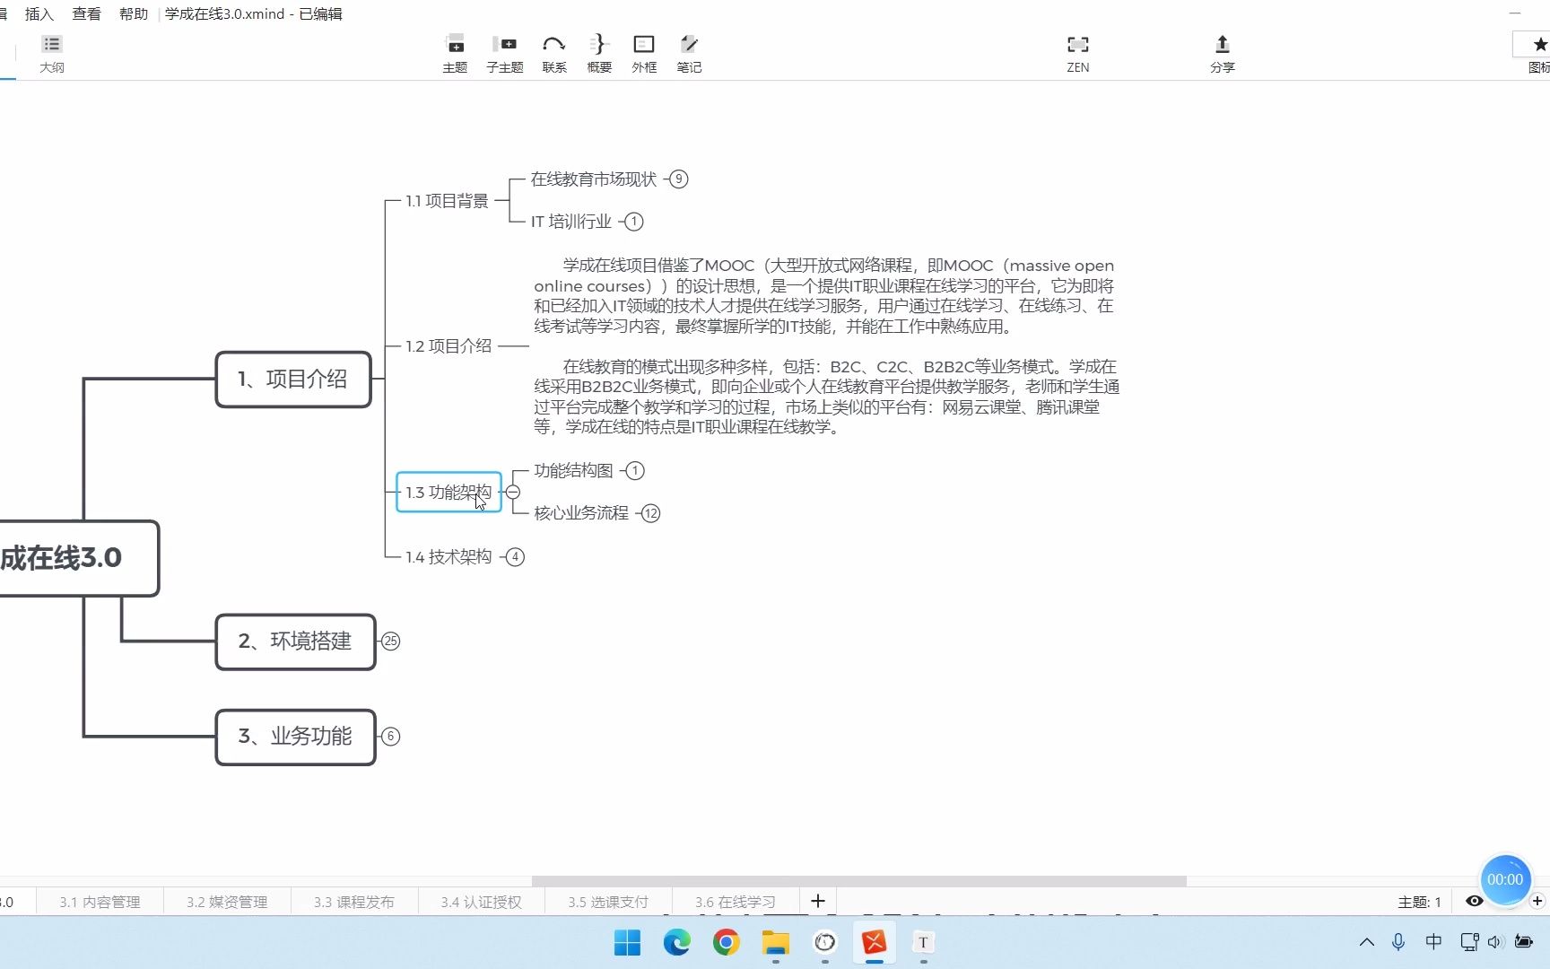Select the 2、环境搭建 main topic
The image size is (1550, 969).
295,641
